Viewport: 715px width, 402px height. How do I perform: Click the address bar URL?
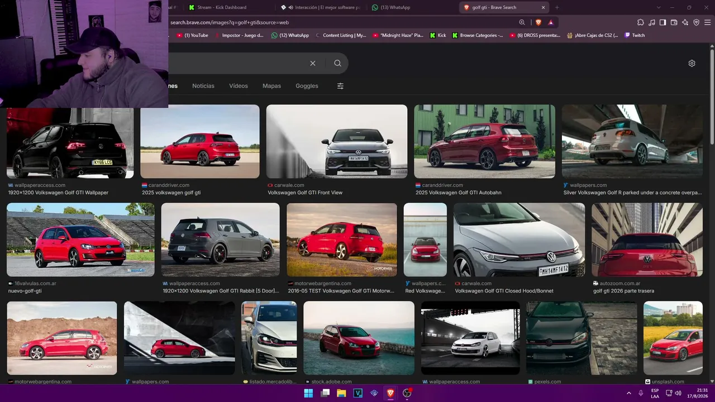230,22
